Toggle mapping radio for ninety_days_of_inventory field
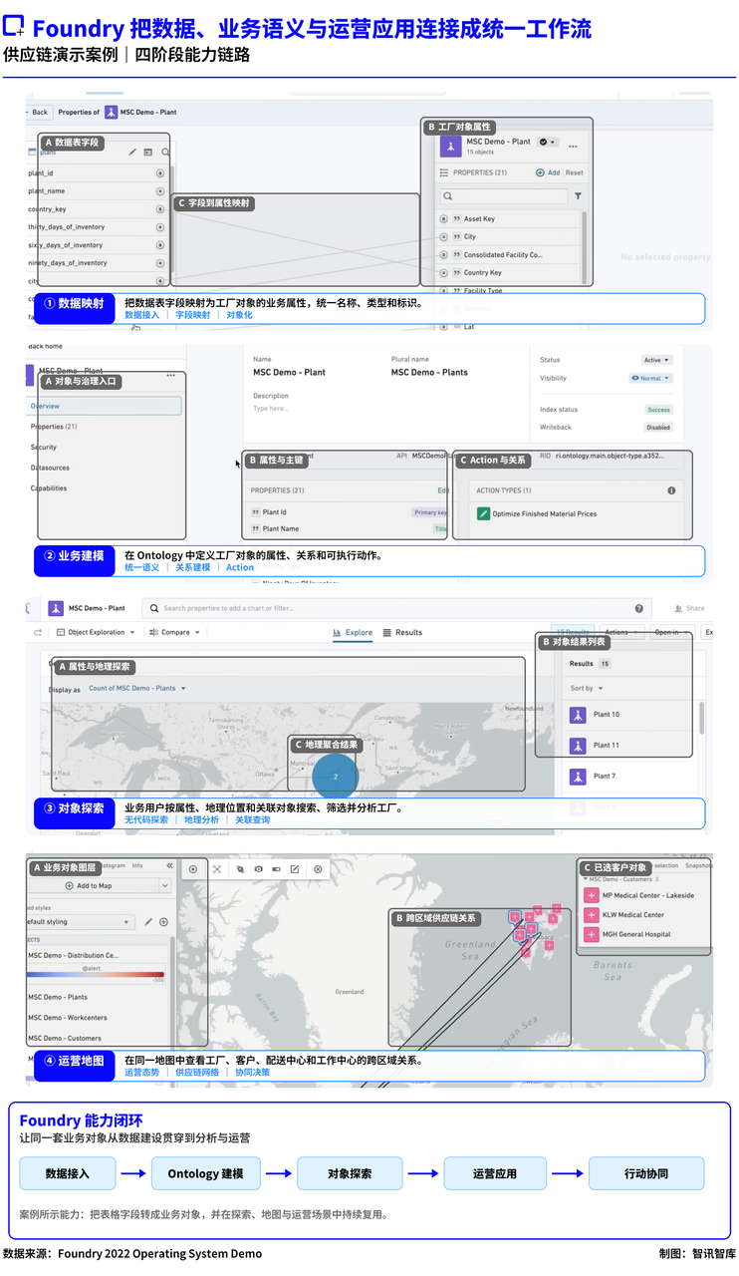The width and height of the screenshot is (739, 1276). coord(159,263)
